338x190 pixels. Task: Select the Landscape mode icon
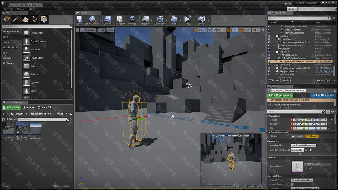tap(25, 19)
